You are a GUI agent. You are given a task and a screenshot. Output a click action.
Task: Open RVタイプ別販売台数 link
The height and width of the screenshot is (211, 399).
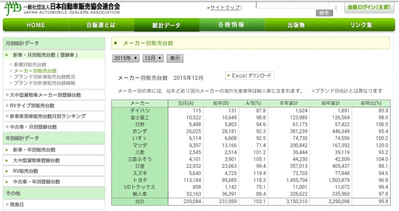54,106
